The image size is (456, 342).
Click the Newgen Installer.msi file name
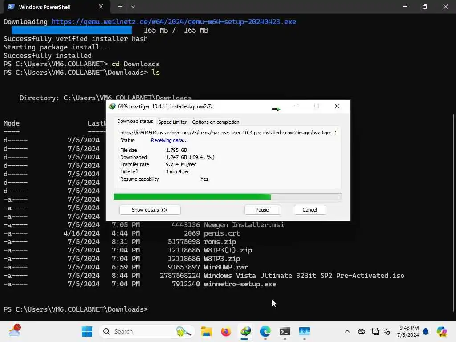[x=244, y=225]
